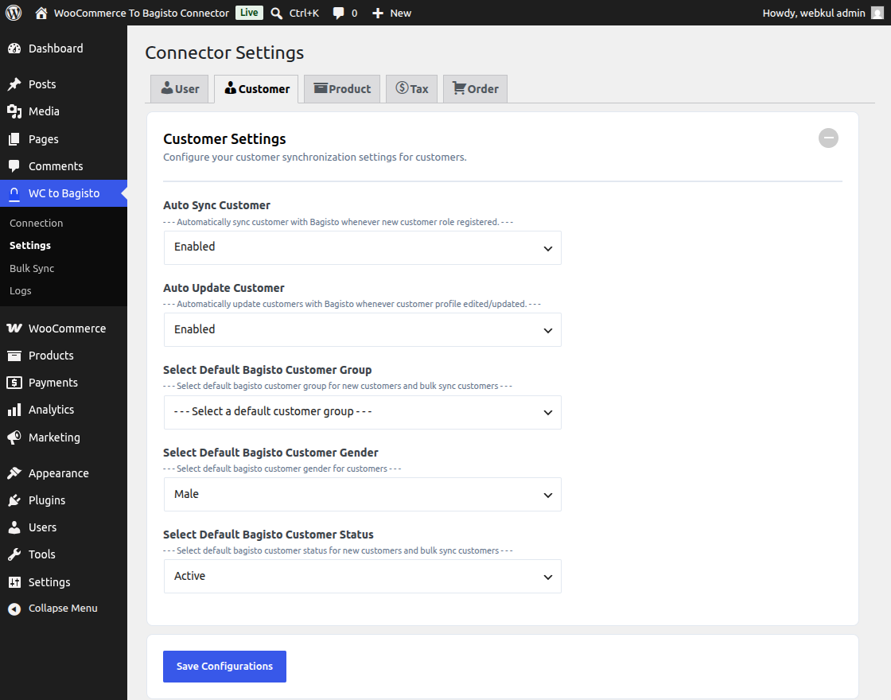Click the user avatar in admin bar
The width and height of the screenshot is (891, 700).
[877, 13]
